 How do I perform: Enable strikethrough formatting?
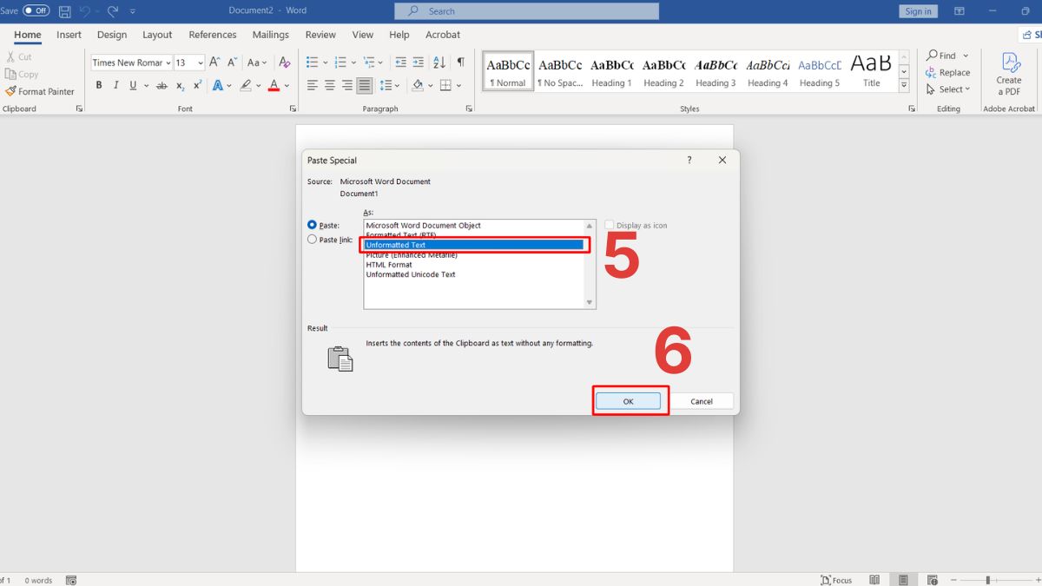tap(162, 85)
